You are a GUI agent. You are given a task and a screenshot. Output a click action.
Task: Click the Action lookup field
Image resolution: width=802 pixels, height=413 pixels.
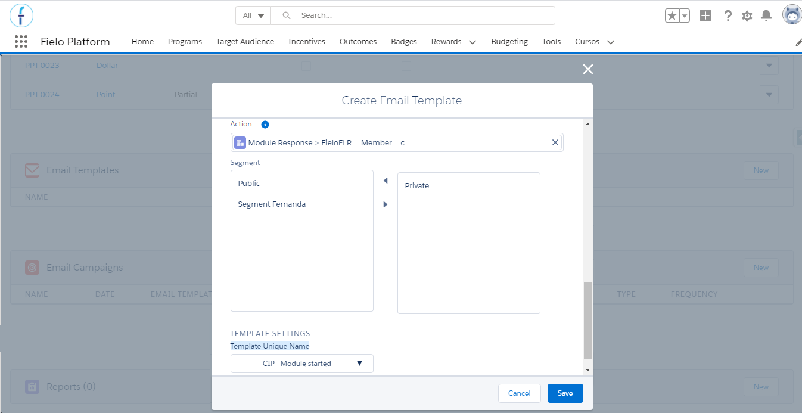pyautogui.click(x=397, y=142)
